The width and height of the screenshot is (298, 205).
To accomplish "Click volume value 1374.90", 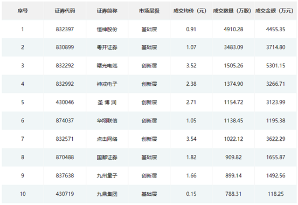I will click(x=233, y=84).
